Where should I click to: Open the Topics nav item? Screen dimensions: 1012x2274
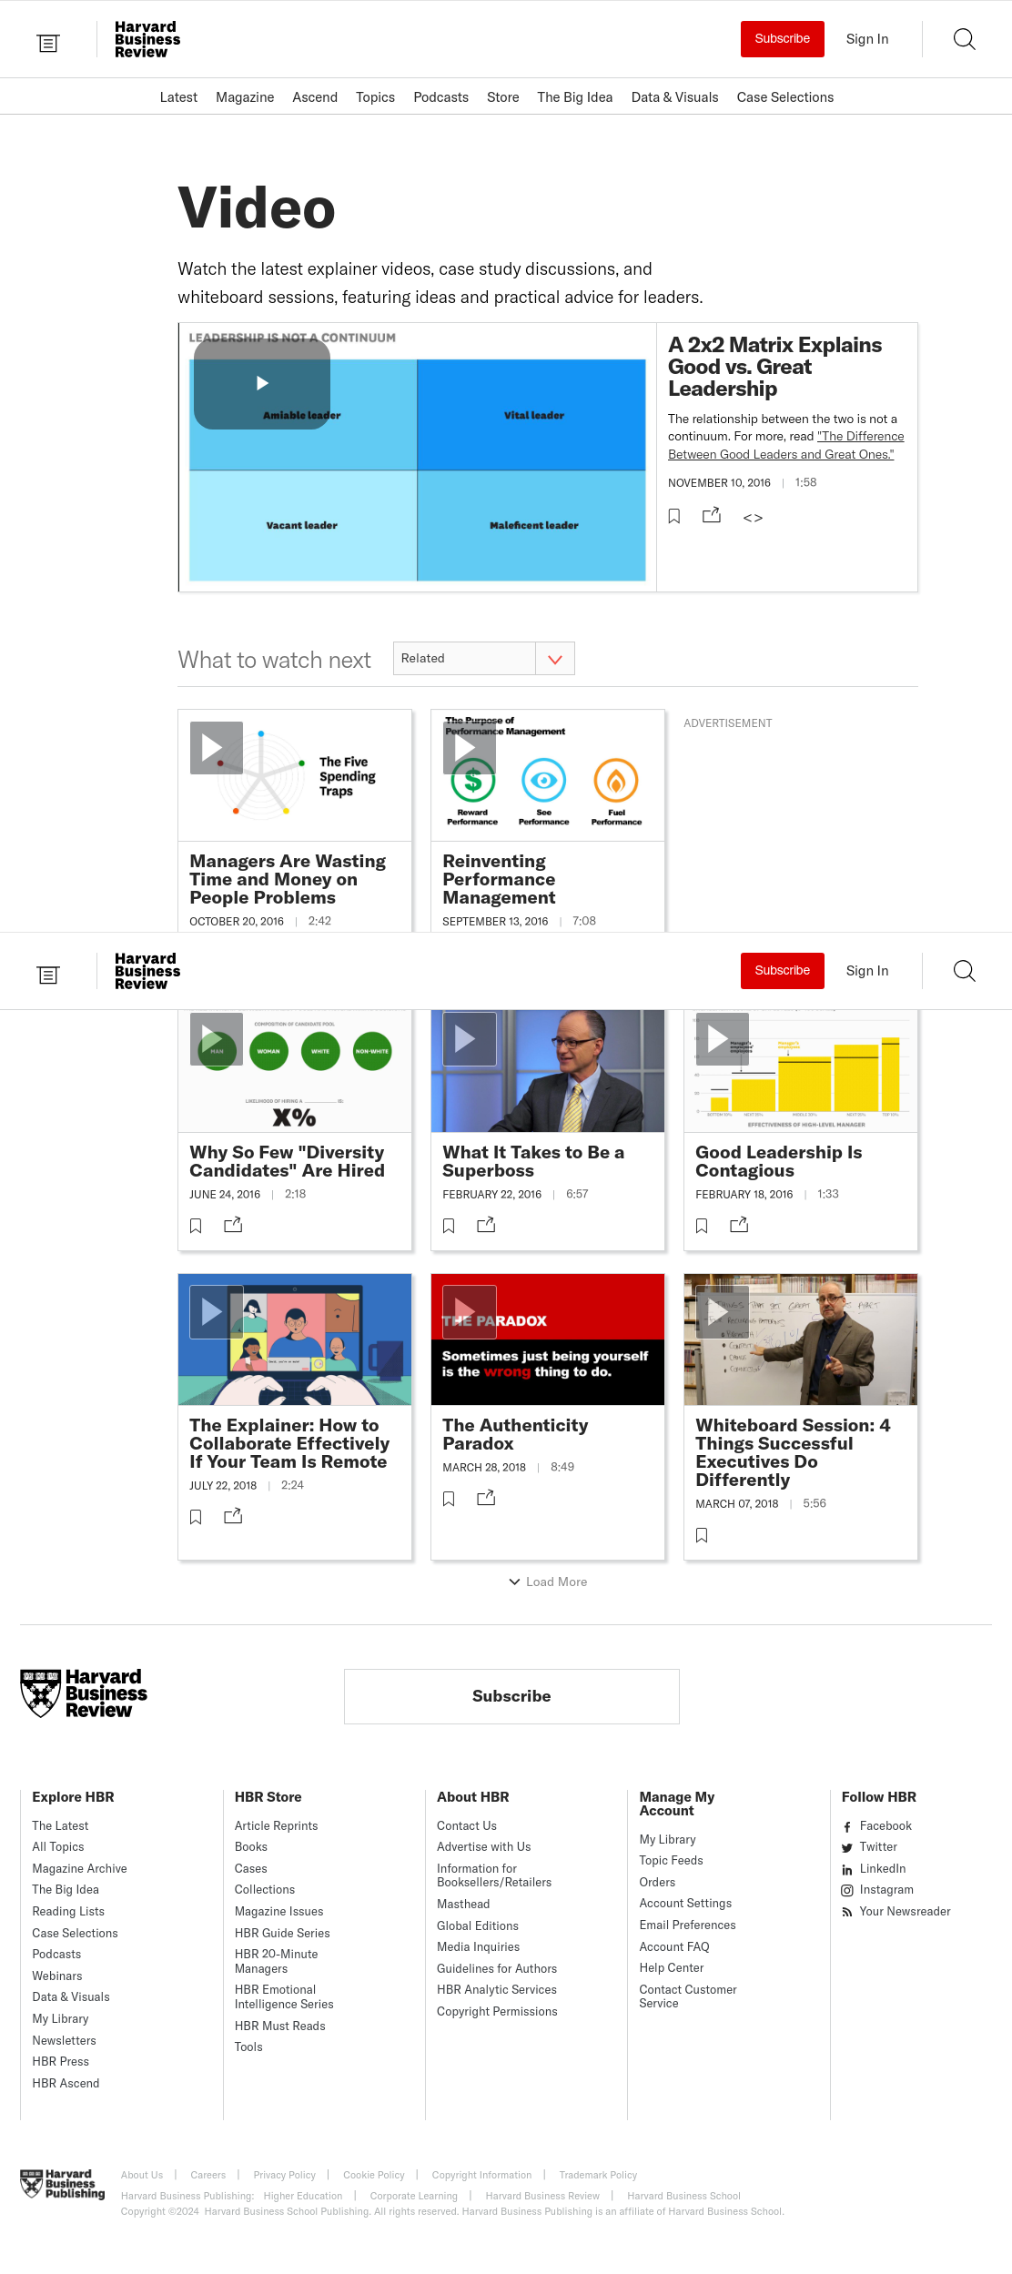click(x=375, y=97)
